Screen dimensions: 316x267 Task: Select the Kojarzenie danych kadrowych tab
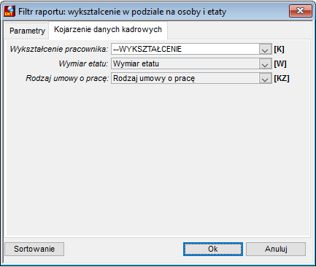[108, 30]
